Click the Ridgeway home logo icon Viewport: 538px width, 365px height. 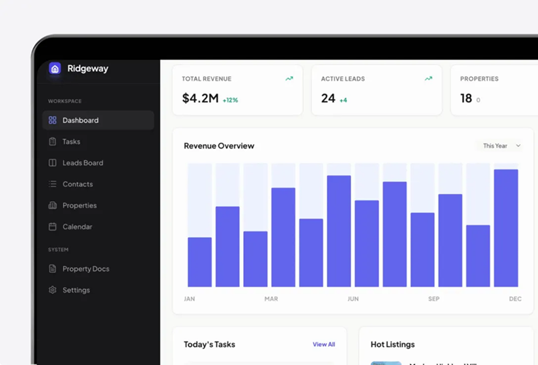[55, 68]
